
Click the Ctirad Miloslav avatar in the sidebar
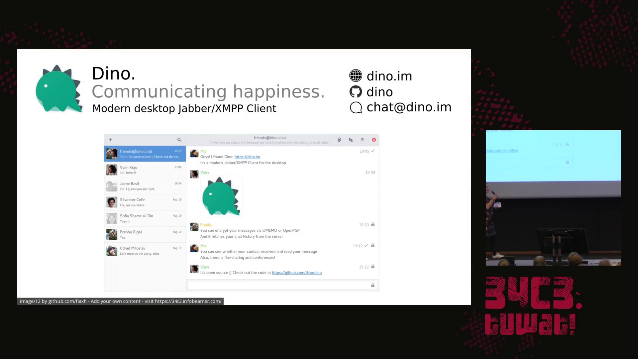112,251
